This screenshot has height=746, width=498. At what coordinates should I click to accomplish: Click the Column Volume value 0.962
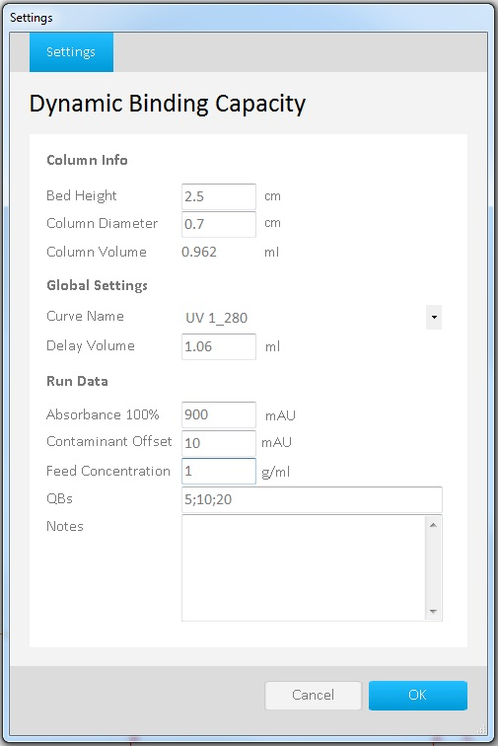[x=199, y=252]
